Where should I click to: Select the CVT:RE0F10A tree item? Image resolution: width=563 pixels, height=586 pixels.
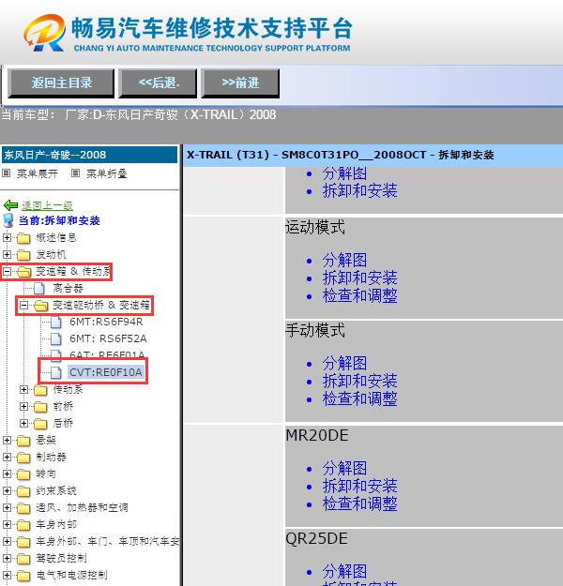[105, 372]
